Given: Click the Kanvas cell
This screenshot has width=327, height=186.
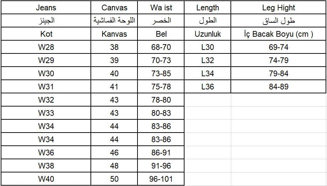Looking at the screenshot, I should [x=114, y=34].
